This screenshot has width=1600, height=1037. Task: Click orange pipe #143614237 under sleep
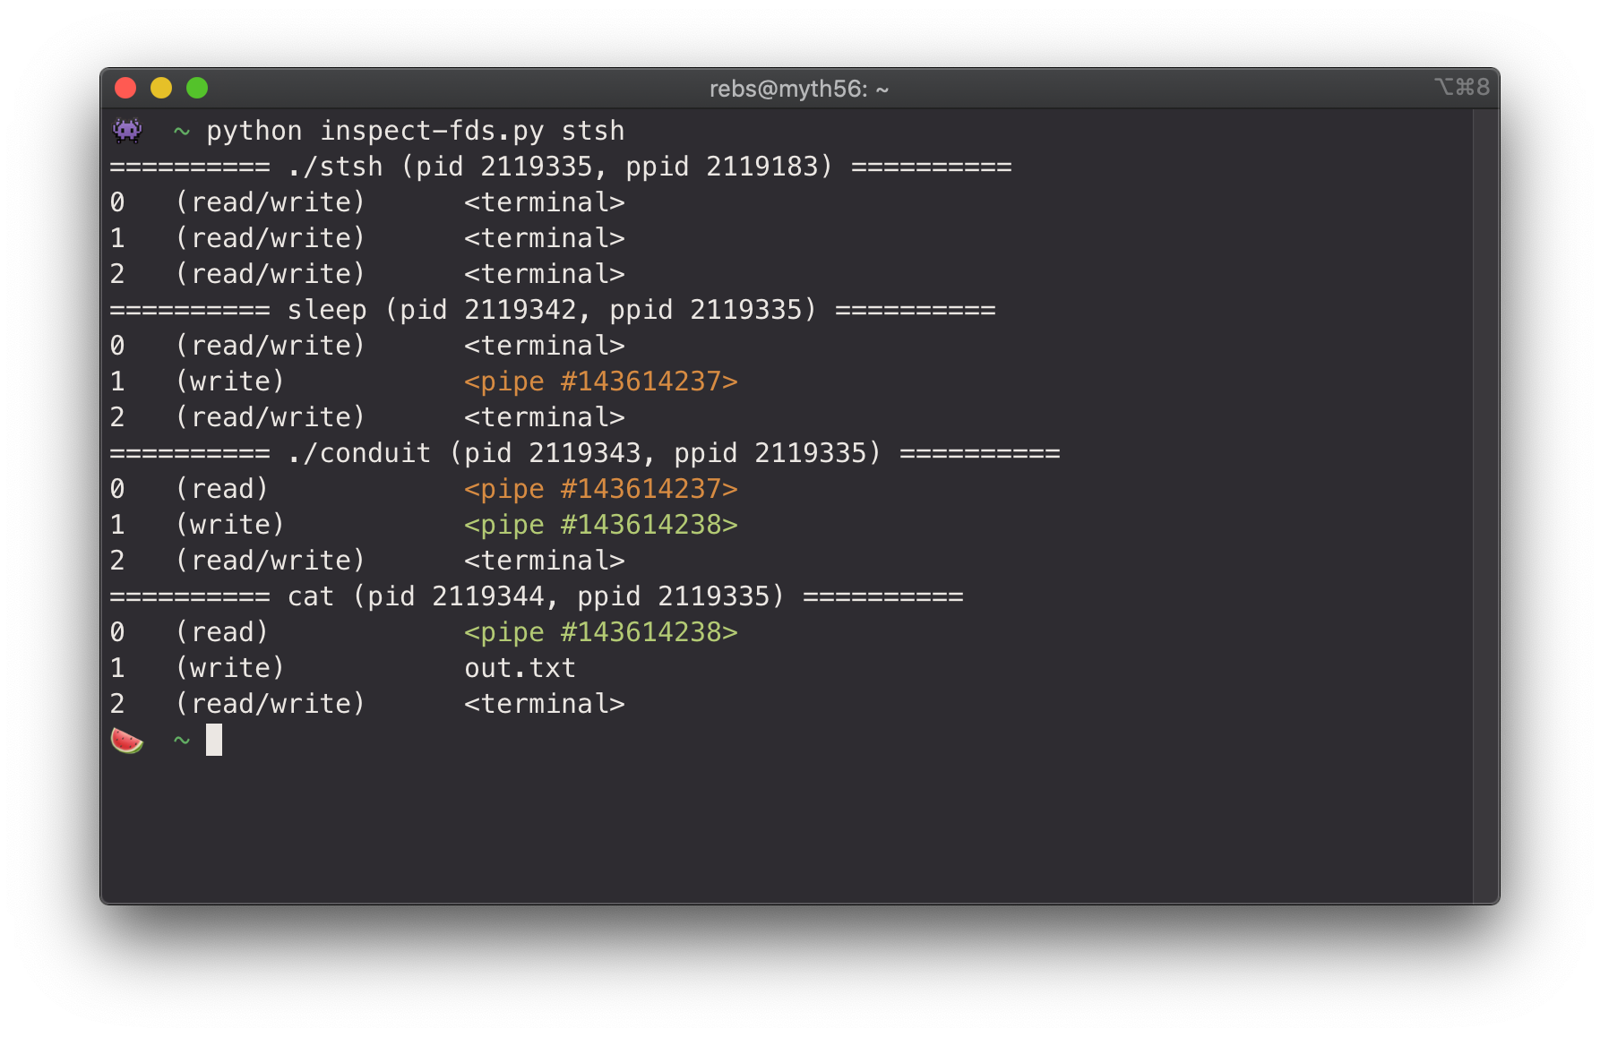[600, 381]
